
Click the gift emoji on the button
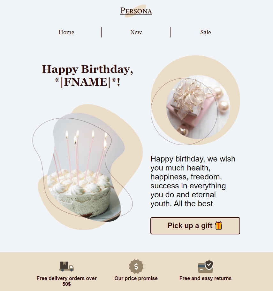coord(218,225)
